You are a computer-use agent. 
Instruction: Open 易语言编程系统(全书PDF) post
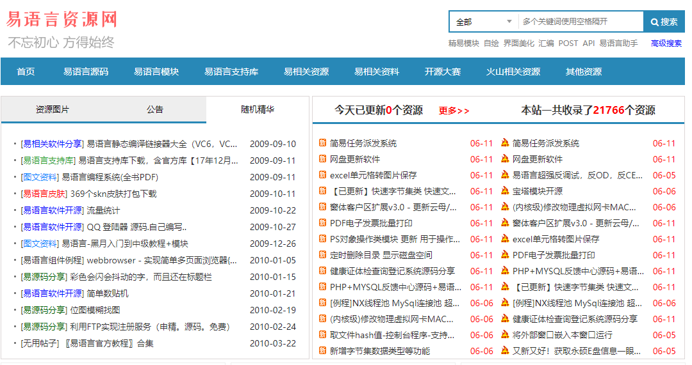[110, 178]
